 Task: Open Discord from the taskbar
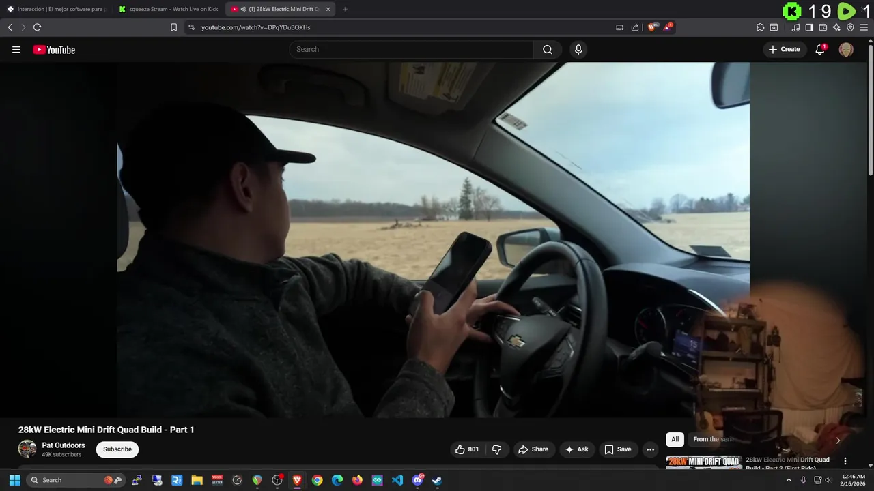418,480
